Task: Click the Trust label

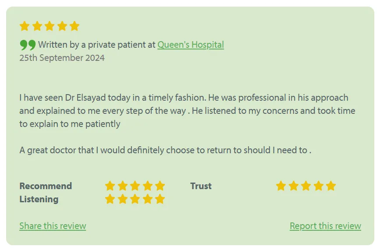Action: pos(201,186)
